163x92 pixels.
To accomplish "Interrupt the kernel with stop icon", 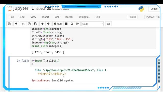I will coord(66,24).
